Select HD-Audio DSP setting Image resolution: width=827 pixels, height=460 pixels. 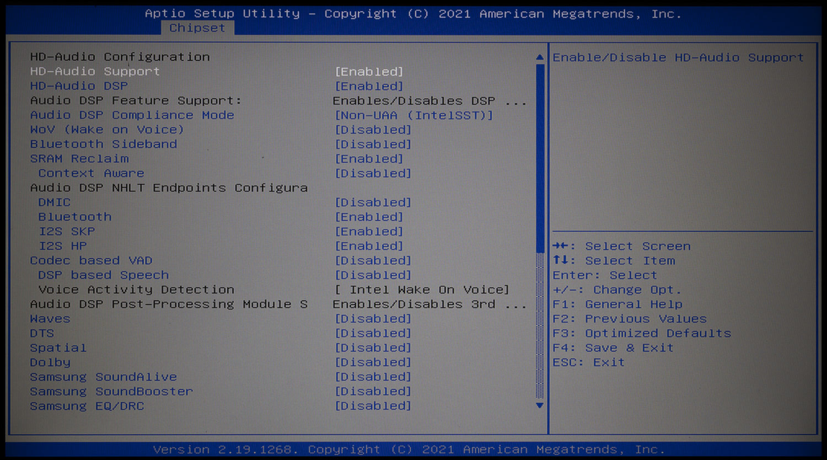click(79, 86)
